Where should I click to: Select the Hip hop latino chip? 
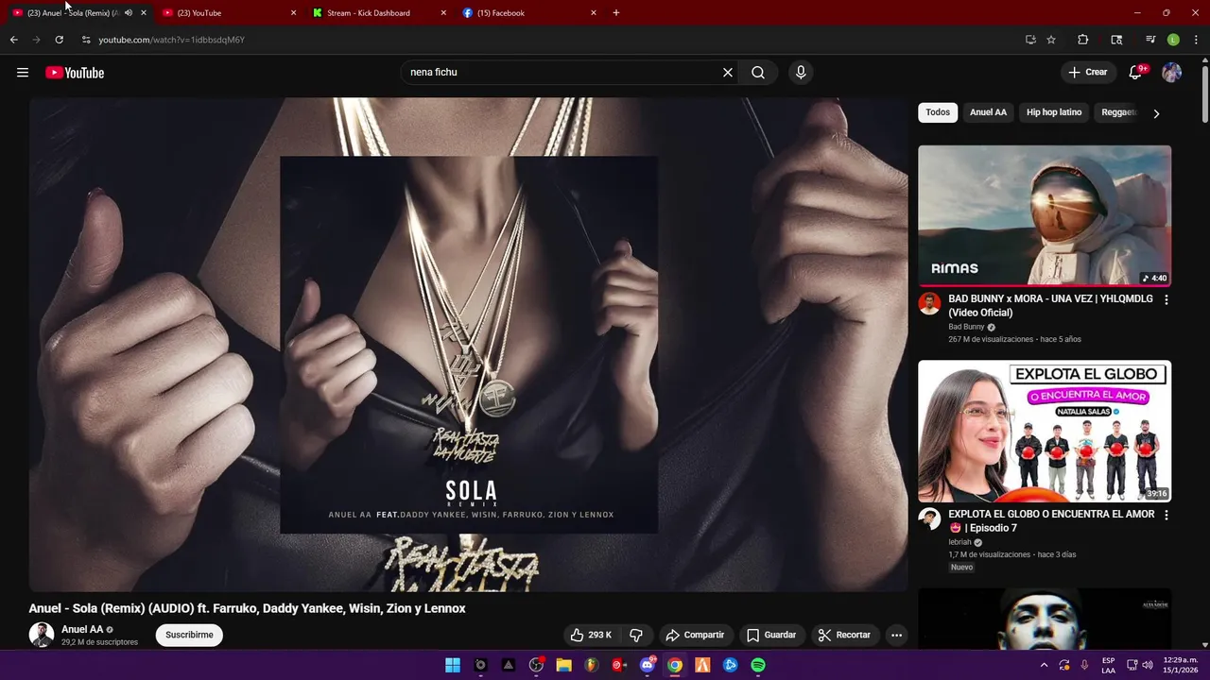coord(1054,112)
